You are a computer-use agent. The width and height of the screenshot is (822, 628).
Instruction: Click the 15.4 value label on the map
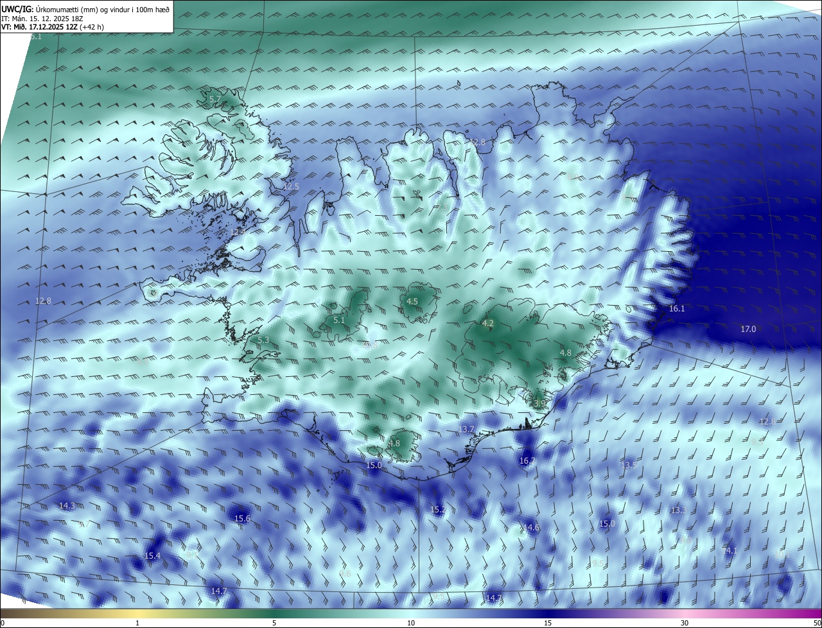pos(152,555)
